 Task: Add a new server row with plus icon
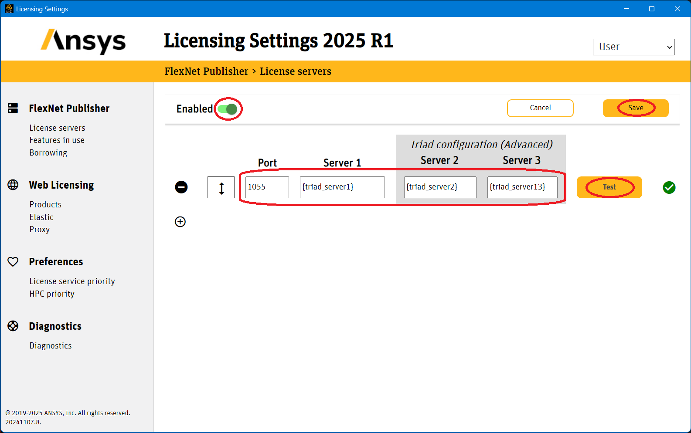tap(180, 222)
